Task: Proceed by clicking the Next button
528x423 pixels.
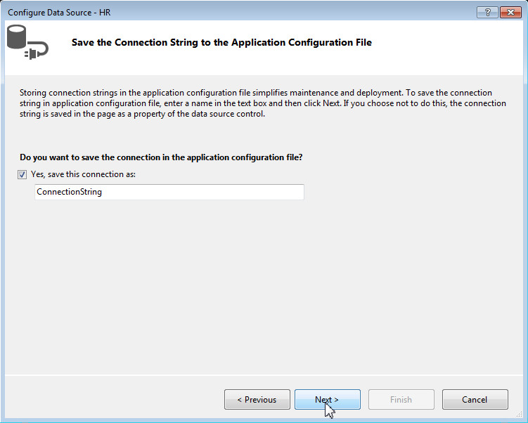Action: tap(327, 400)
